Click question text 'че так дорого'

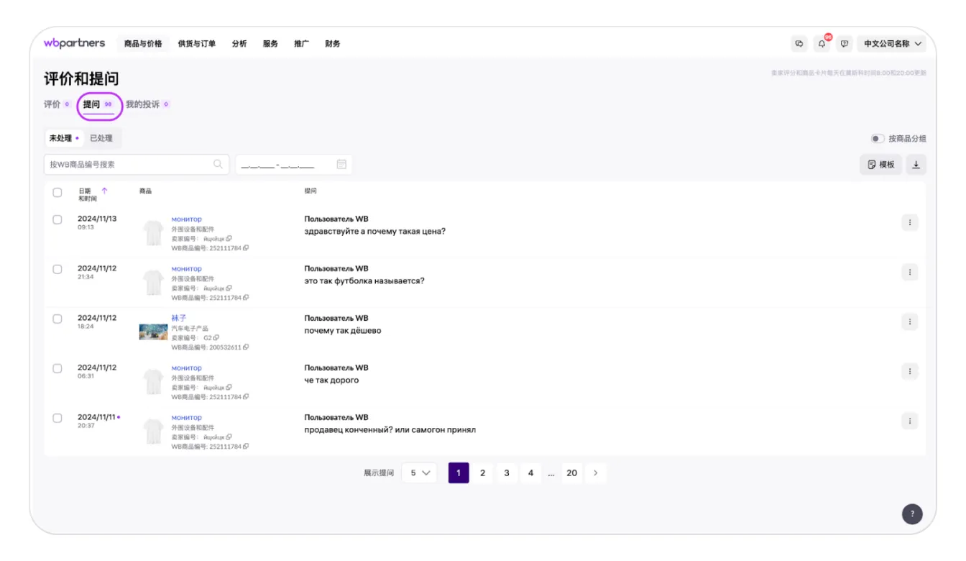pos(331,380)
